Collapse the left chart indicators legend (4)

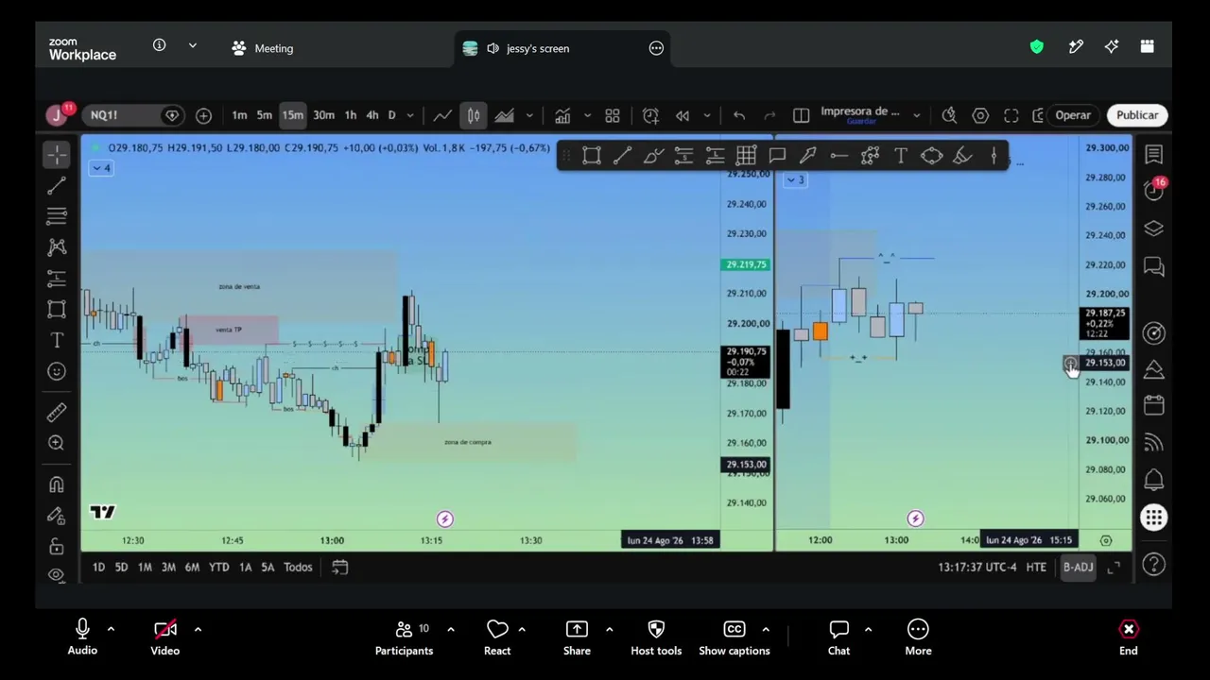pyautogui.click(x=101, y=168)
